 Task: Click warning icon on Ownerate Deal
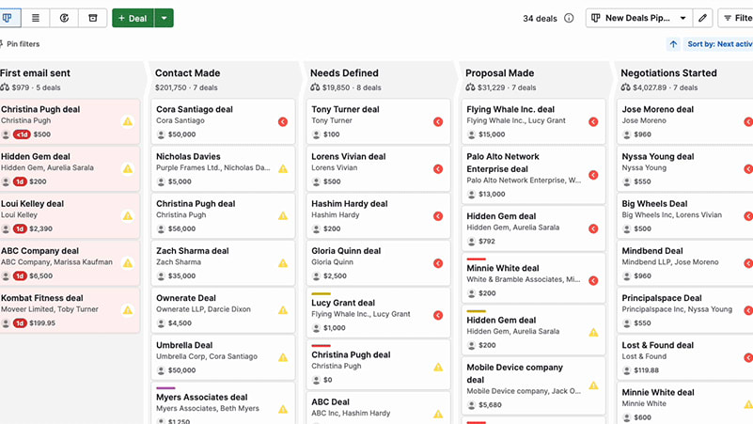click(x=283, y=310)
